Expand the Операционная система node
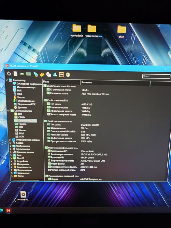Viewport: 171px width, 228px height. [10, 140]
